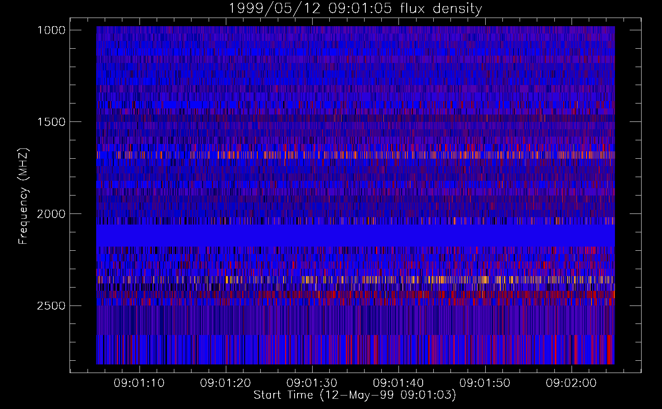This screenshot has width=662, height=409.
Task: Click the 09:01:30 time tick label
Action: click(x=312, y=383)
